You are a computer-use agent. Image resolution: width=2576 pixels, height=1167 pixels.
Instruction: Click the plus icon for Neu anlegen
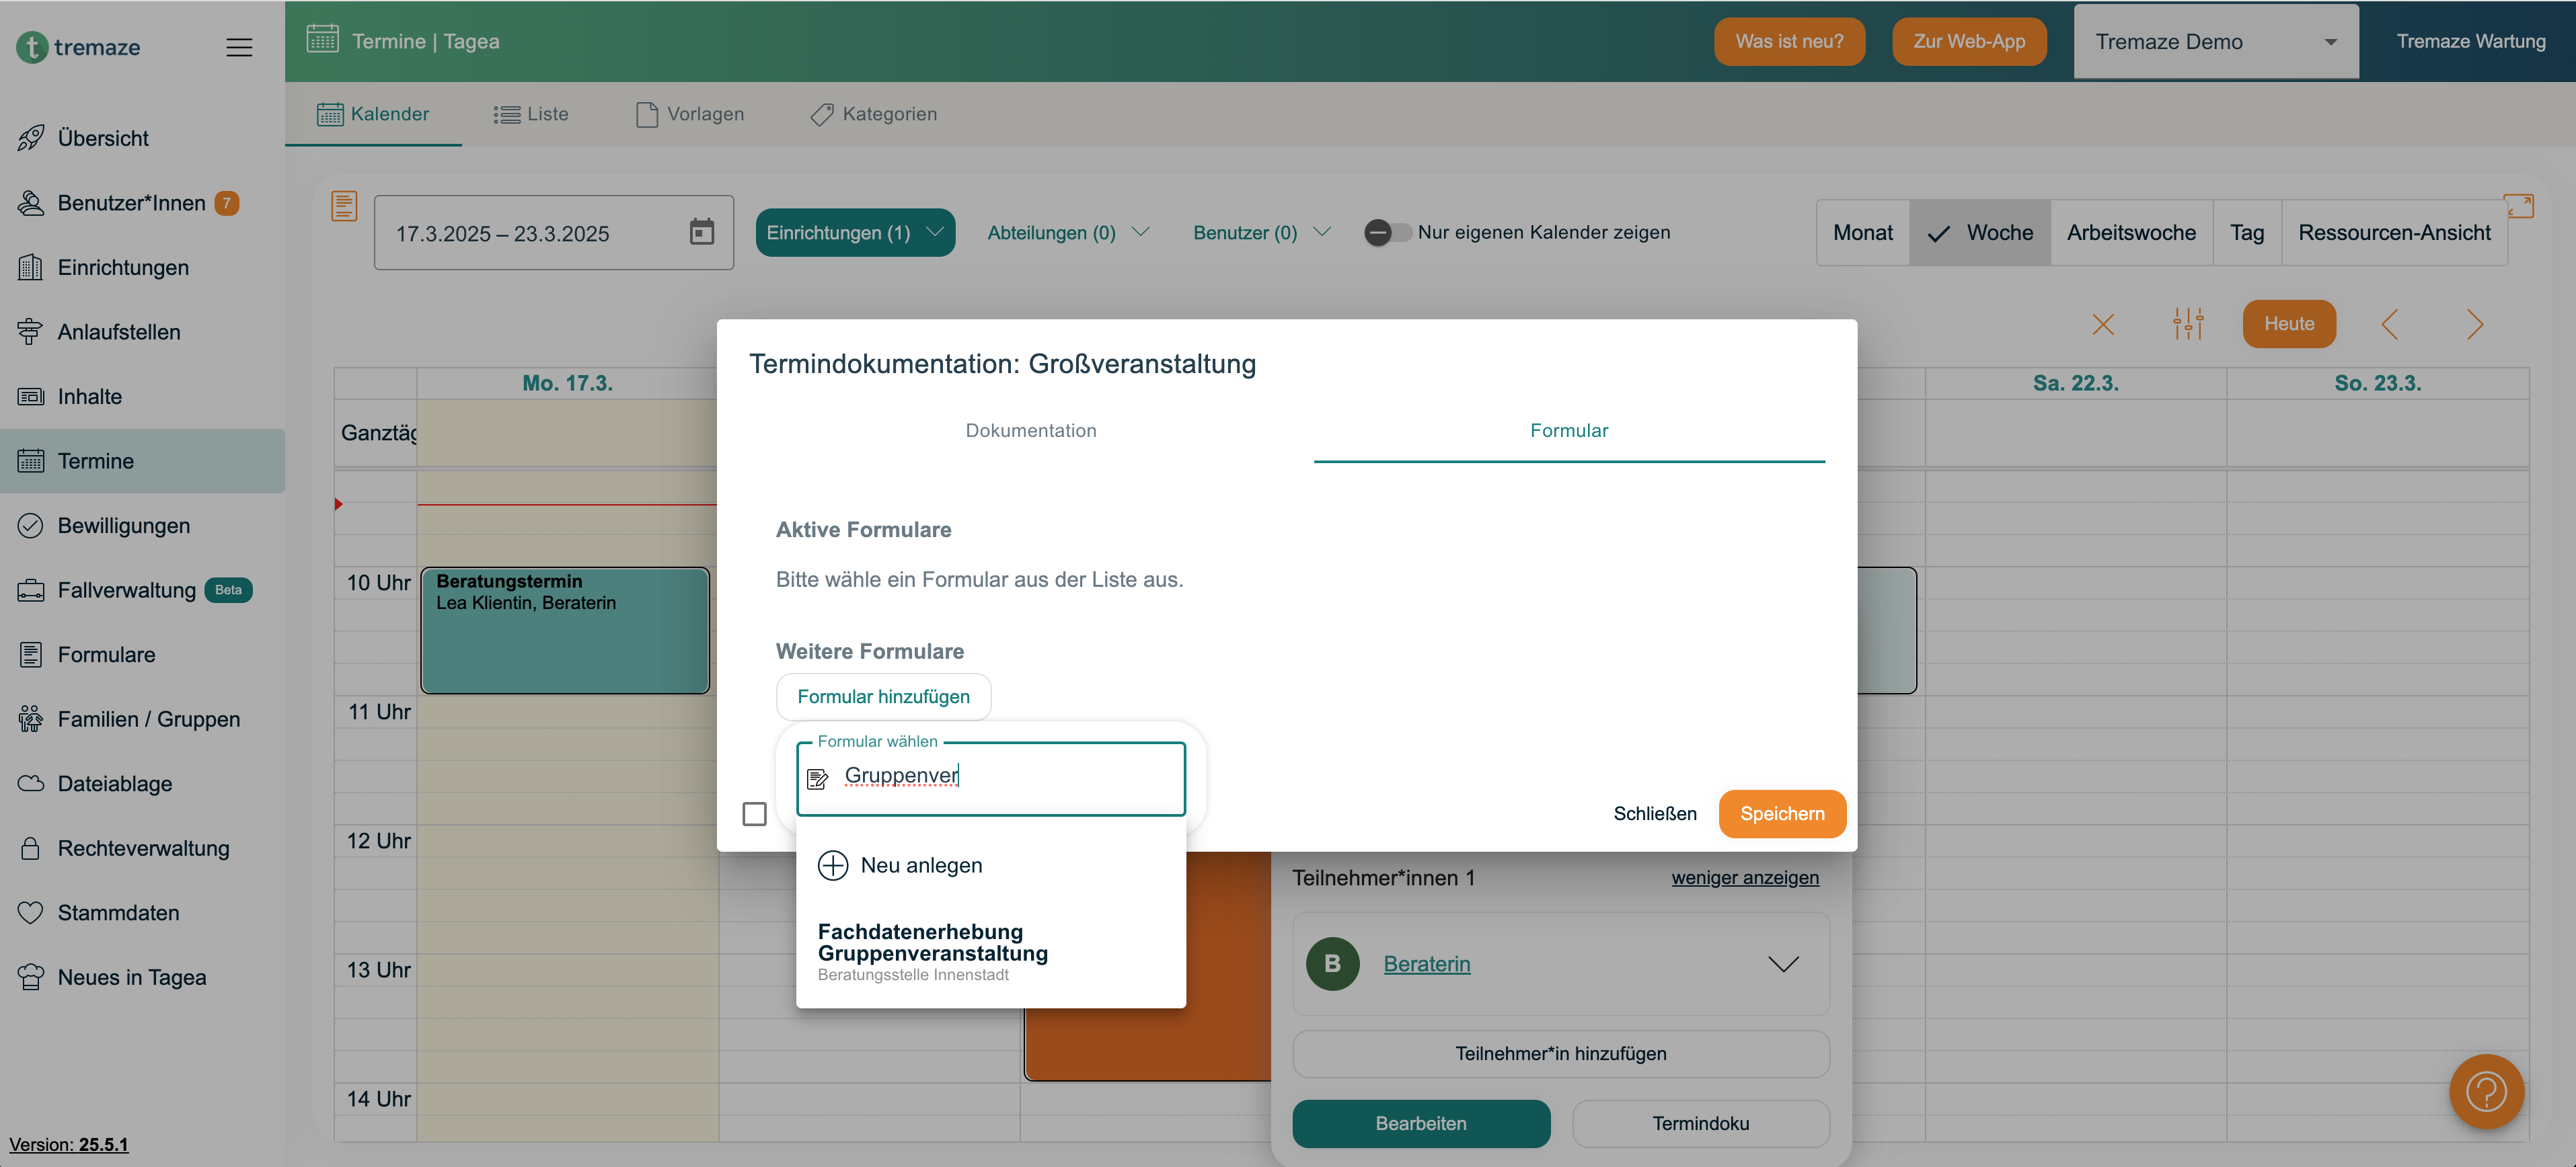pos(832,865)
